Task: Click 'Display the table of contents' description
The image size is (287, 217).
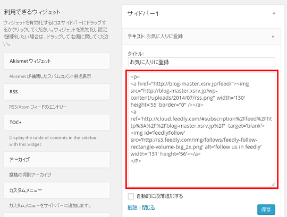Action: [x=53, y=141]
